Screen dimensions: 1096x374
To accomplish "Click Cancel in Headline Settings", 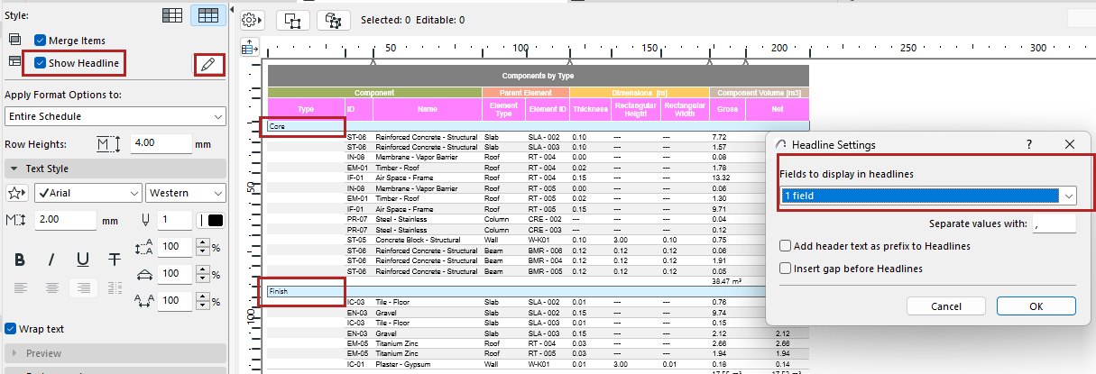I will 945,306.
